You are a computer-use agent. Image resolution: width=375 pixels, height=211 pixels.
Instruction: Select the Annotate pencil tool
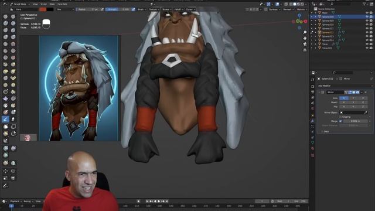click(5, 185)
